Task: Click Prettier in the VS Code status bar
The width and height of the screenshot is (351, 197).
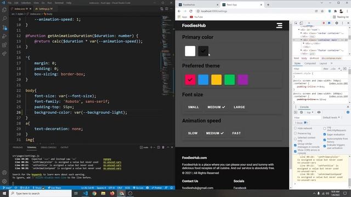Action: tap(157, 188)
